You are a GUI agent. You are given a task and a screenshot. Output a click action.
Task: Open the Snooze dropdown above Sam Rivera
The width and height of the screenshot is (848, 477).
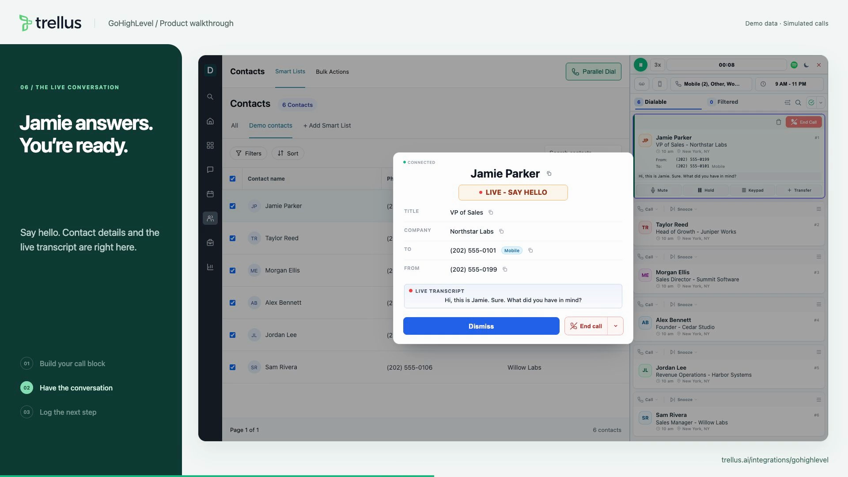click(x=684, y=400)
